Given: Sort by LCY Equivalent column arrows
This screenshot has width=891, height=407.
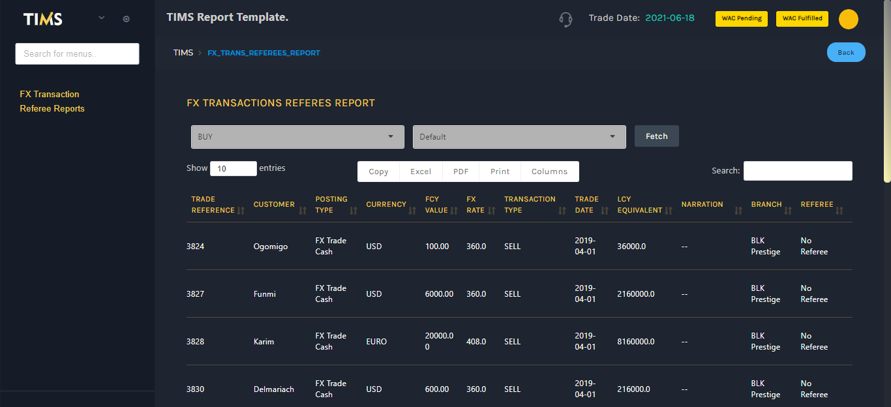Looking at the screenshot, I should [x=669, y=211].
